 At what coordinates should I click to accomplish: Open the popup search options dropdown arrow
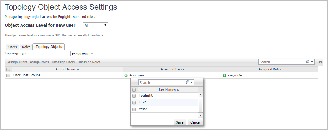(192, 83)
